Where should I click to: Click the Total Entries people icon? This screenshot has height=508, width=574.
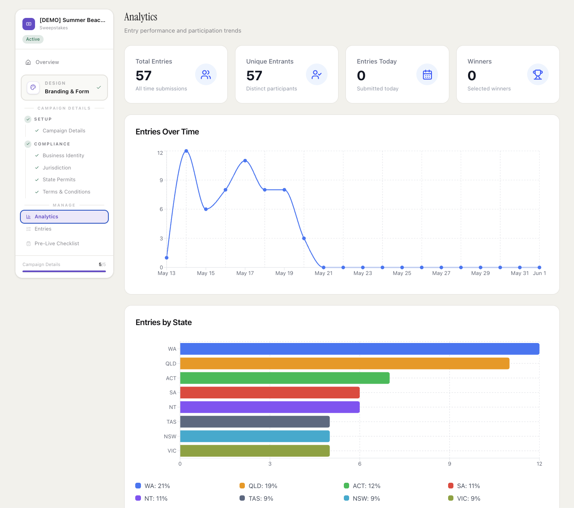[x=206, y=75]
